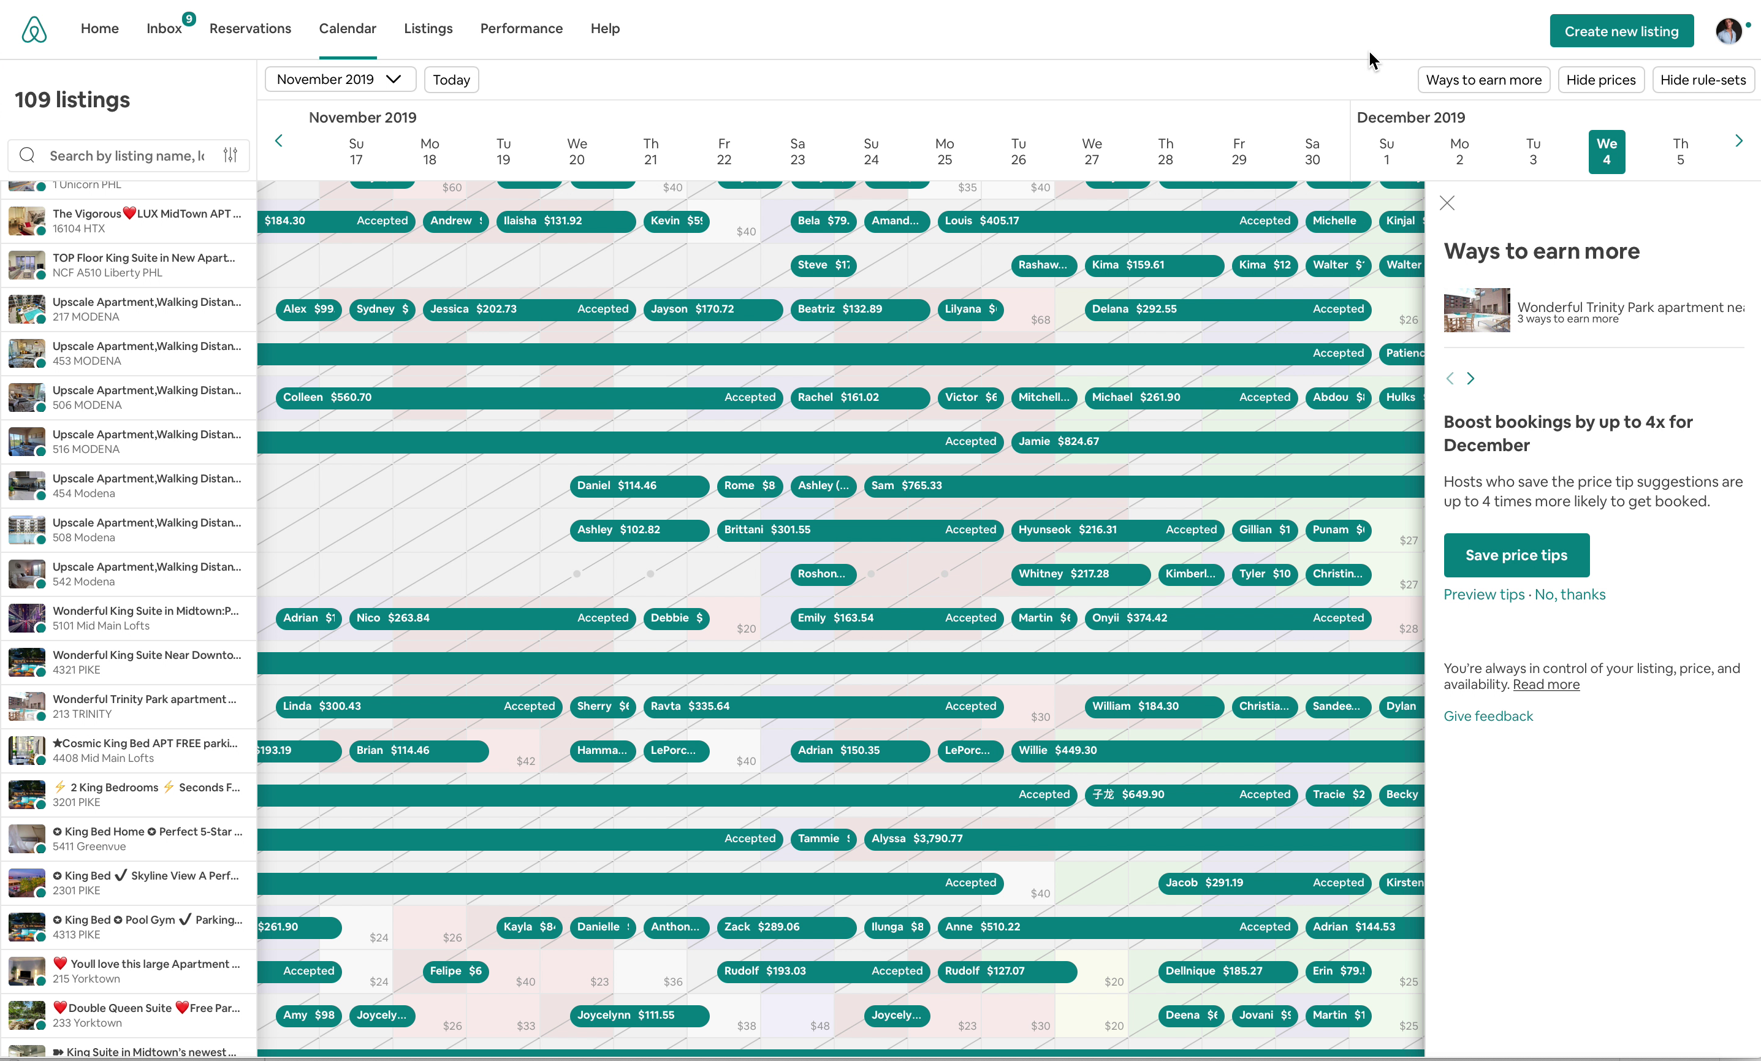Open Joycelynn $111.55 reservation
The width and height of the screenshot is (1761, 1061).
click(639, 1015)
